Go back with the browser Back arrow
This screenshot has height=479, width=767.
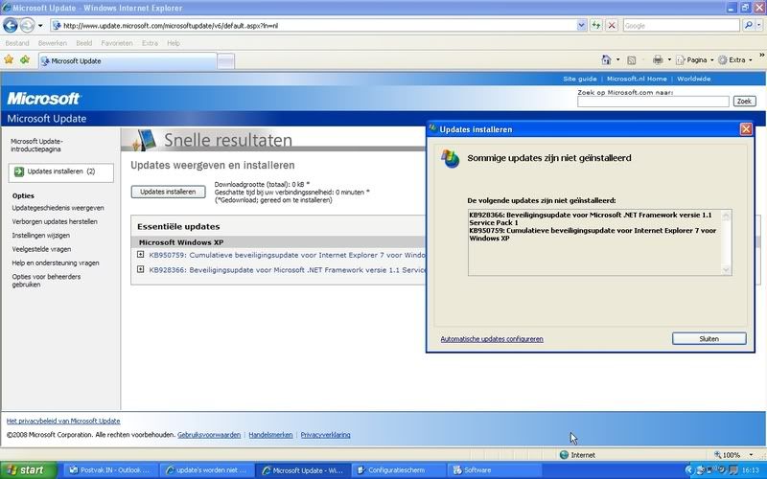click(11, 25)
